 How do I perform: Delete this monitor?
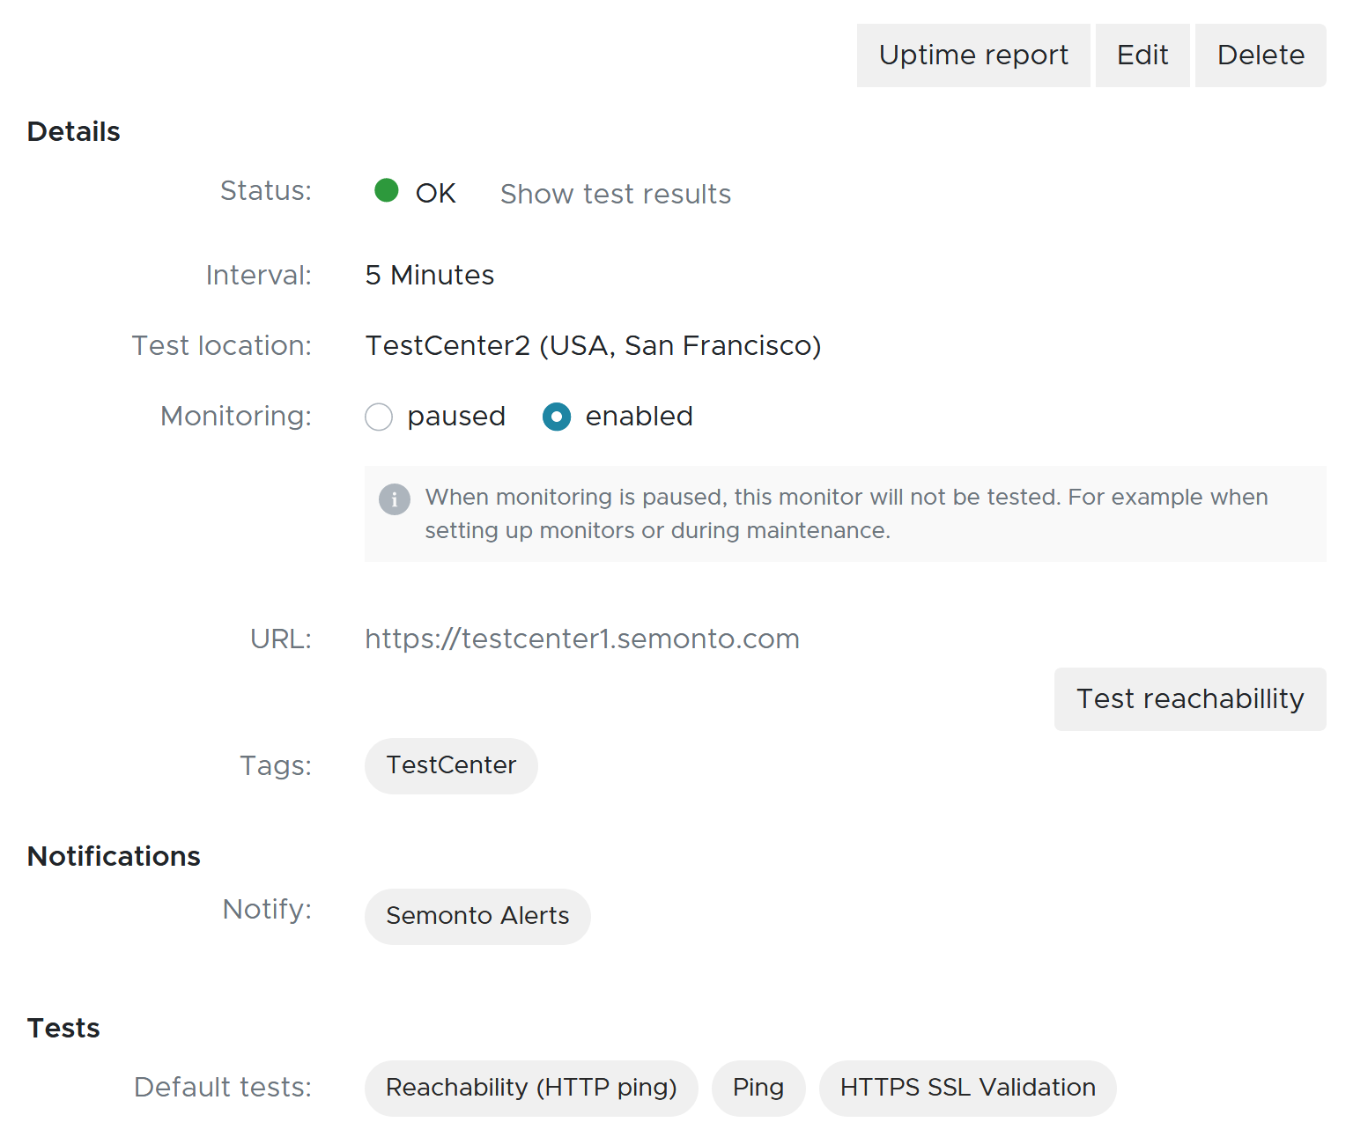pos(1261,55)
